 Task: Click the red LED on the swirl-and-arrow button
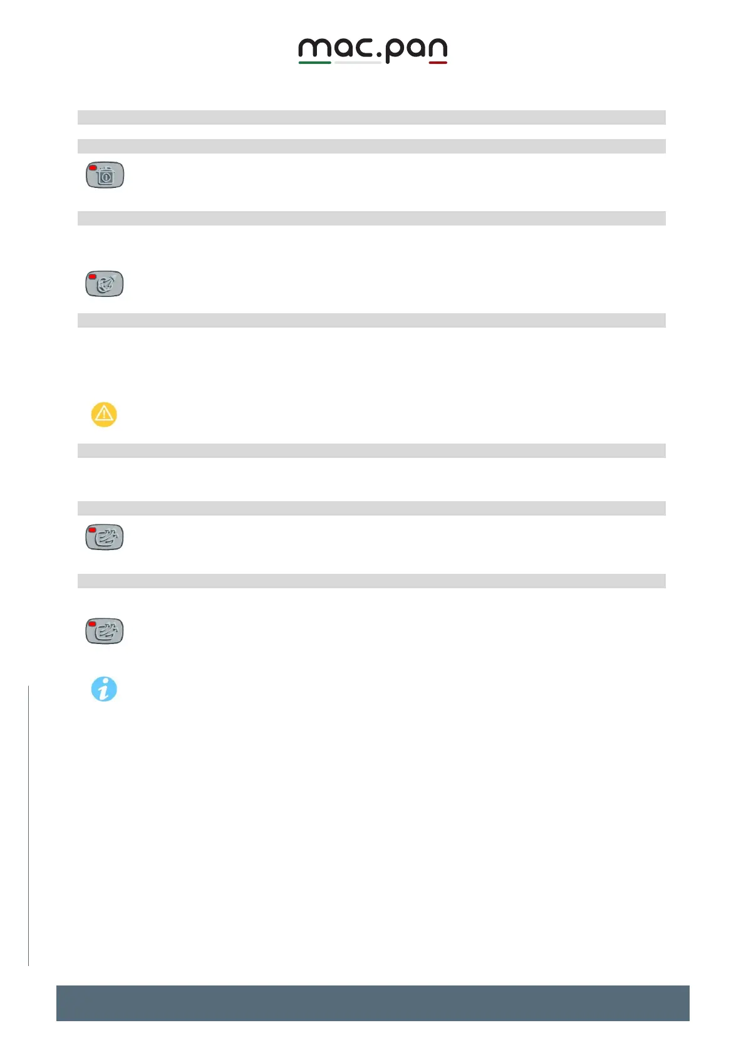(93, 276)
